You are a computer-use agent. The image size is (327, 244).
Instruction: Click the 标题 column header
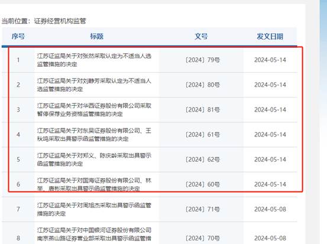tap(96, 37)
